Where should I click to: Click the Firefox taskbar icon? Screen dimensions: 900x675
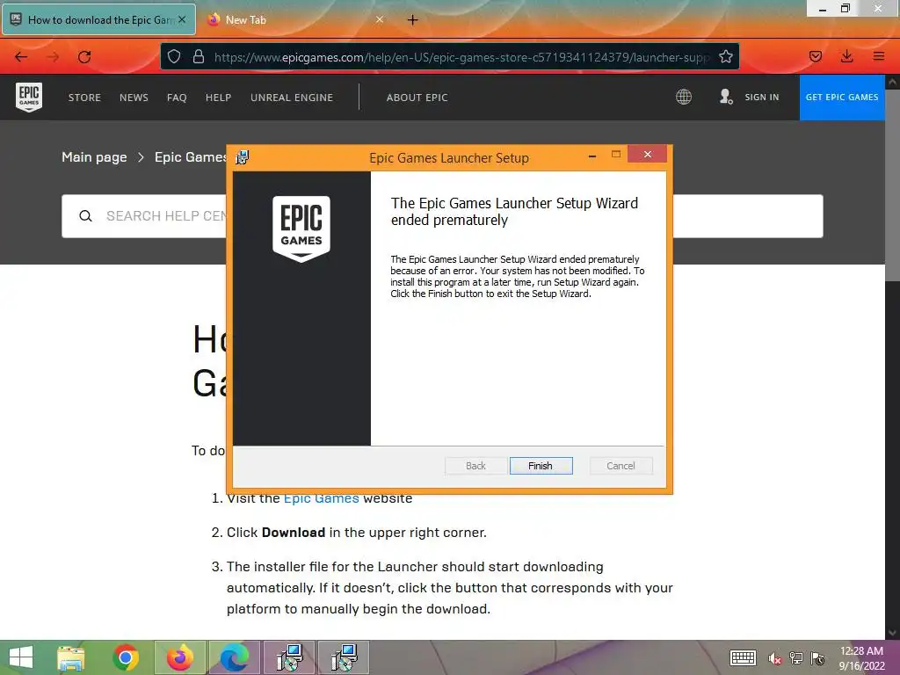pyautogui.click(x=179, y=657)
